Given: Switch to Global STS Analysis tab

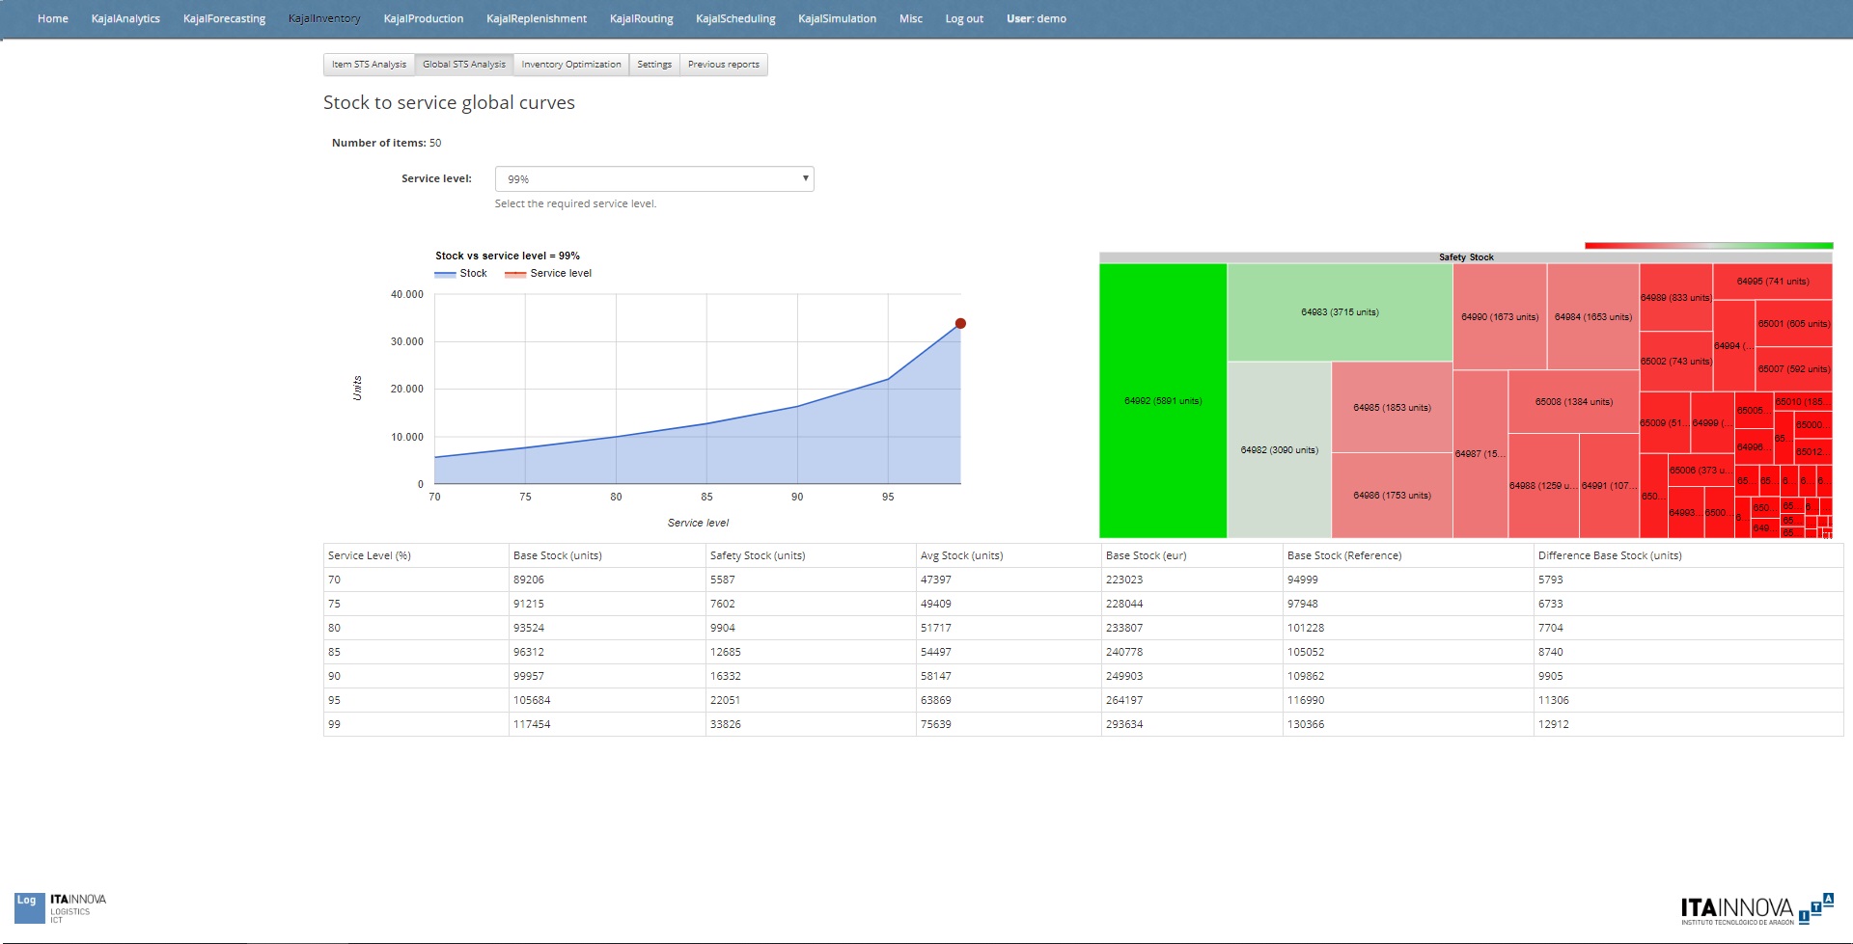Looking at the screenshot, I should click(x=464, y=65).
